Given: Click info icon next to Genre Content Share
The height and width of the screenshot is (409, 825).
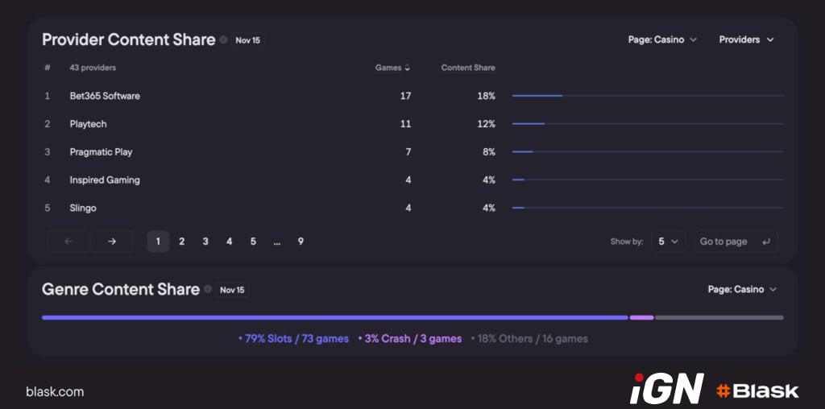Looking at the screenshot, I should pos(208,289).
